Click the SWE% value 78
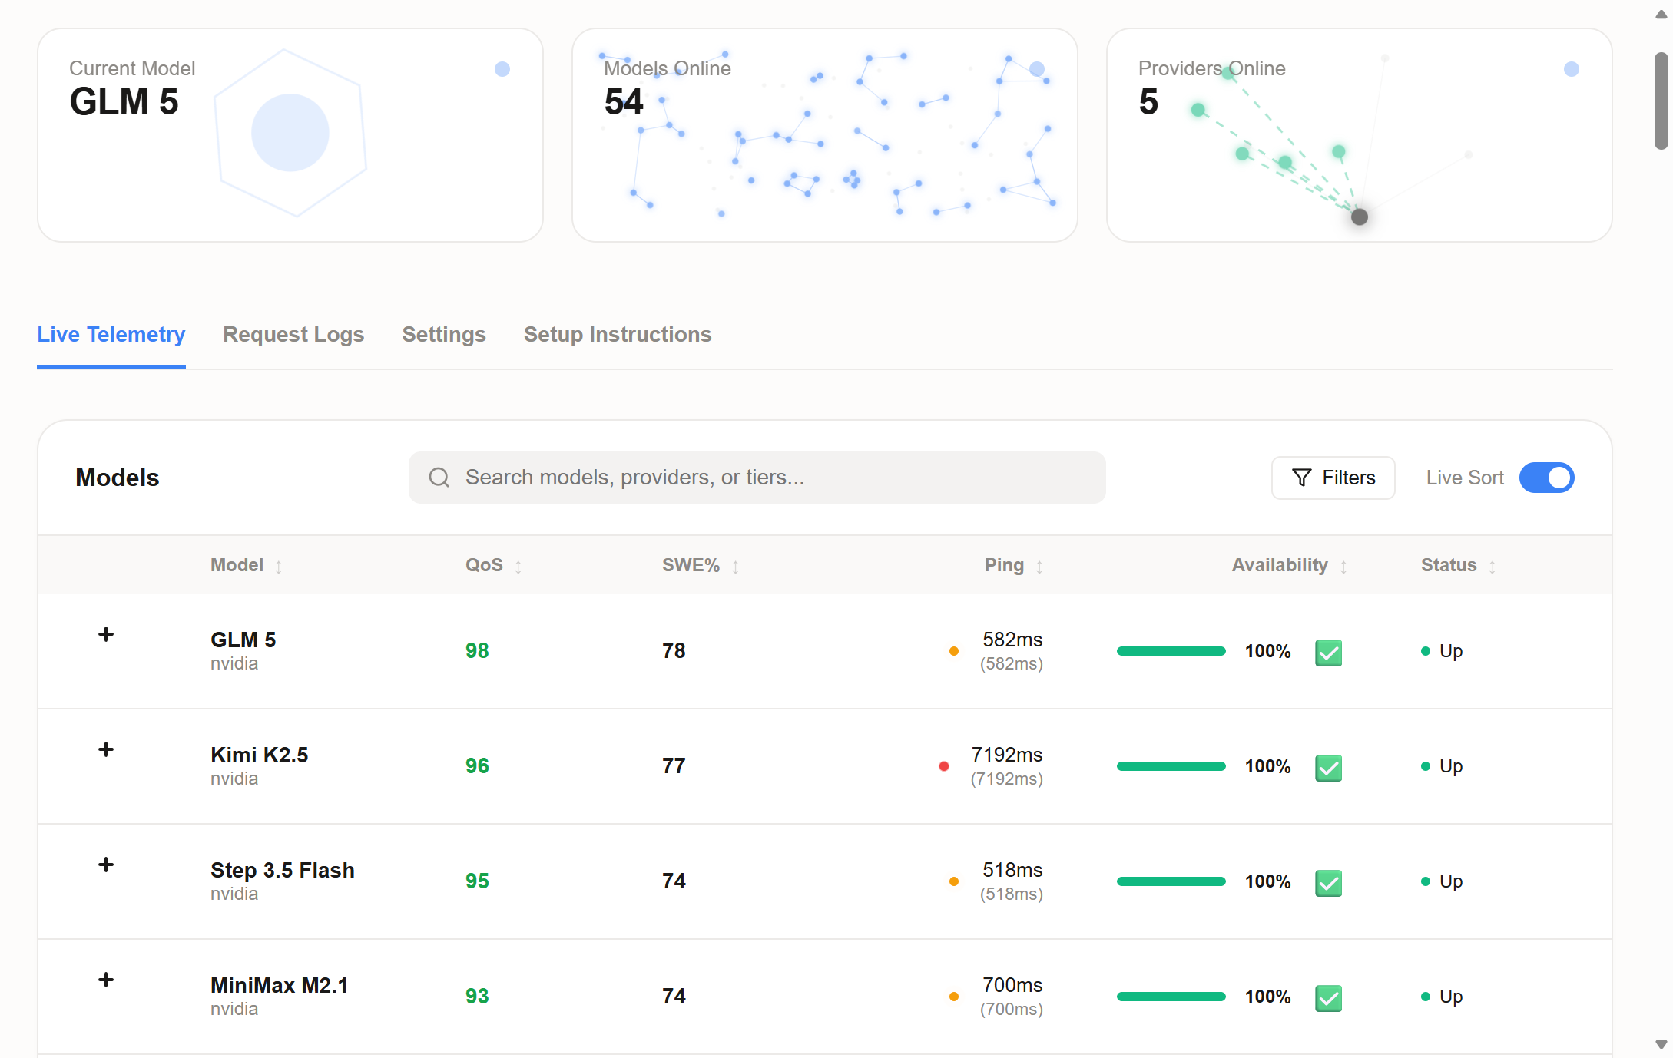Image resolution: width=1673 pixels, height=1058 pixels. (x=674, y=651)
